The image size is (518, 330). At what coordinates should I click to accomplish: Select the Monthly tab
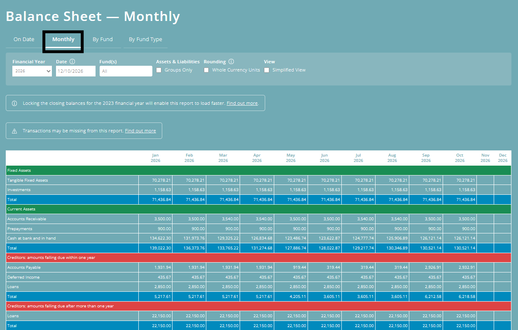click(x=63, y=39)
